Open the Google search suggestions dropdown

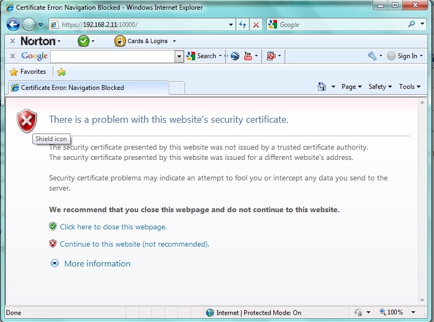click(178, 56)
